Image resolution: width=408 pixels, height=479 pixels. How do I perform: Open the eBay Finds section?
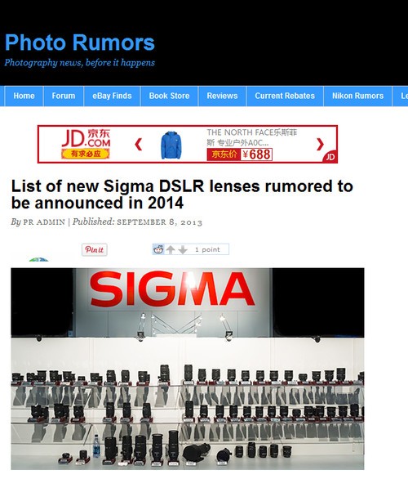(112, 96)
